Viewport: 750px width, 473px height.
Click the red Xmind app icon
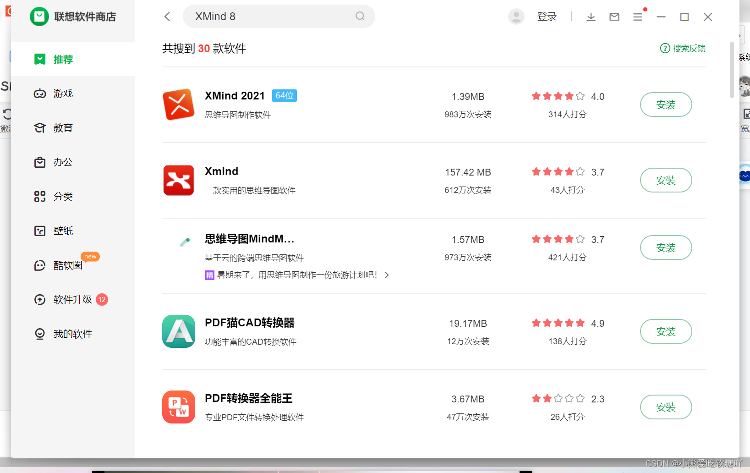point(179,180)
